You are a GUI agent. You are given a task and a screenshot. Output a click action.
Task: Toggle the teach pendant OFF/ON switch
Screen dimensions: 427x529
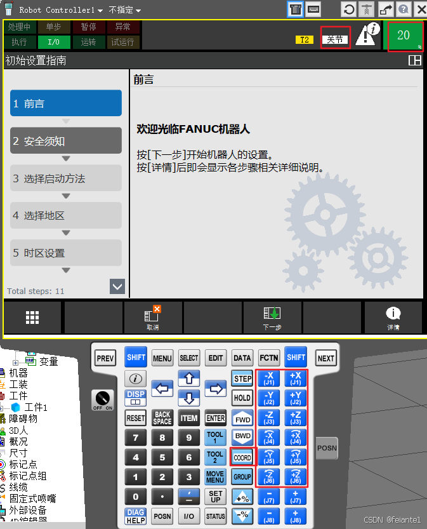[x=102, y=400]
